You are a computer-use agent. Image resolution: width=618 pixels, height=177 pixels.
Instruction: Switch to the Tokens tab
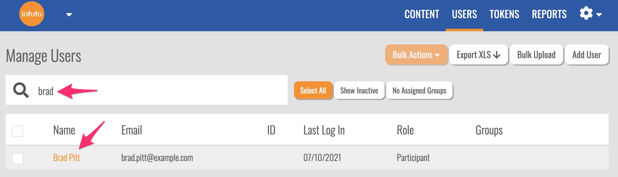pos(504,14)
